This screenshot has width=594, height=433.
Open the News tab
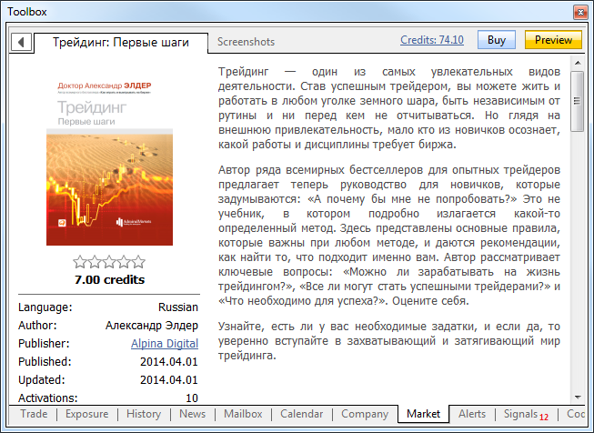point(192,414)
